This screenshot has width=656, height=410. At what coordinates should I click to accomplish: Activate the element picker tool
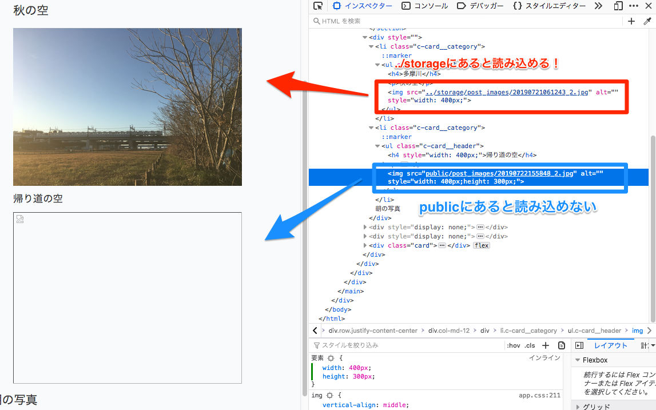pyautogui.click(x=318, y=6)
